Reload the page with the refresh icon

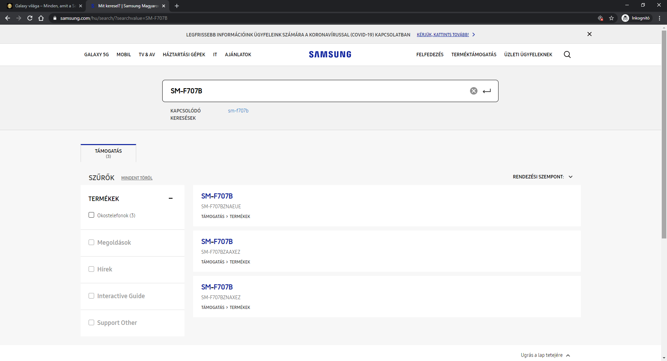coord(30,18)
